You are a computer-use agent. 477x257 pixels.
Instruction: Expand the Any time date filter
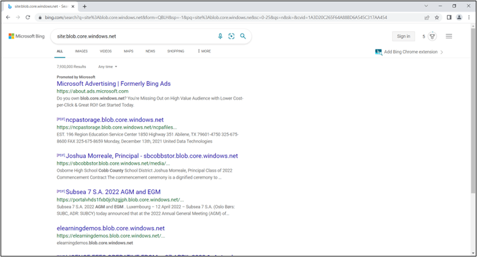click(x=108, y=66)
